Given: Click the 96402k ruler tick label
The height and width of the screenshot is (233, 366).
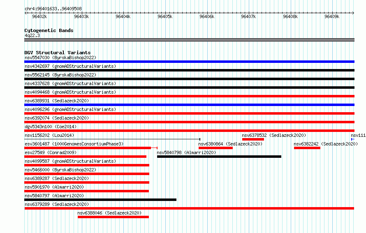Looking at the screenshot, I should (x=39, y=16).
